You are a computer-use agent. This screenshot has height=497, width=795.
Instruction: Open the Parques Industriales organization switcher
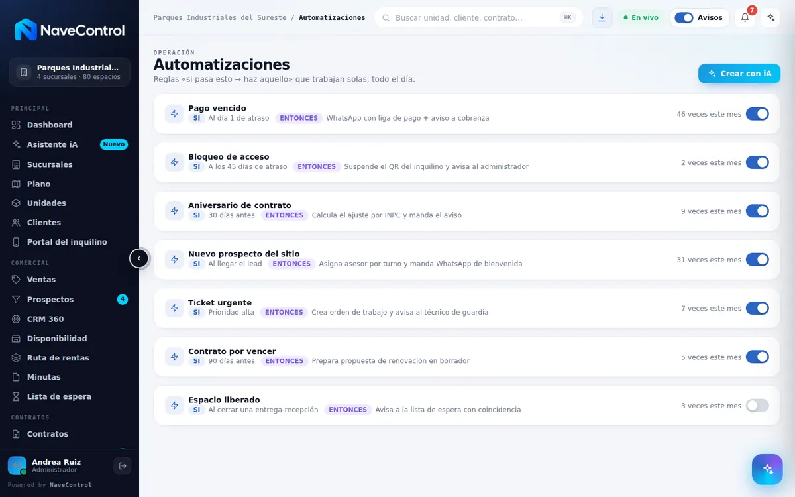70,72
